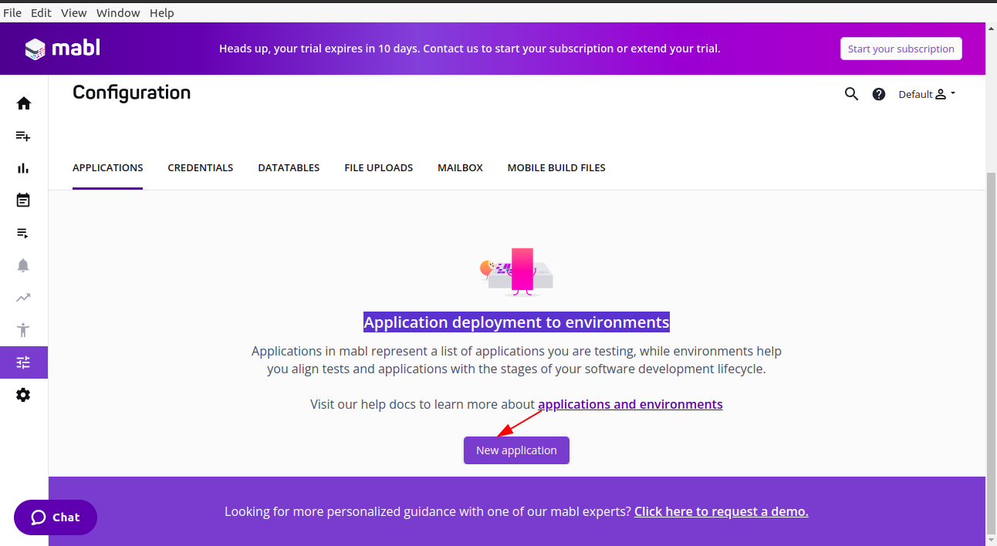Open the Window menu
Viewport: 997px width, 546px height.
pyautogui.click(x=118, y=13)
